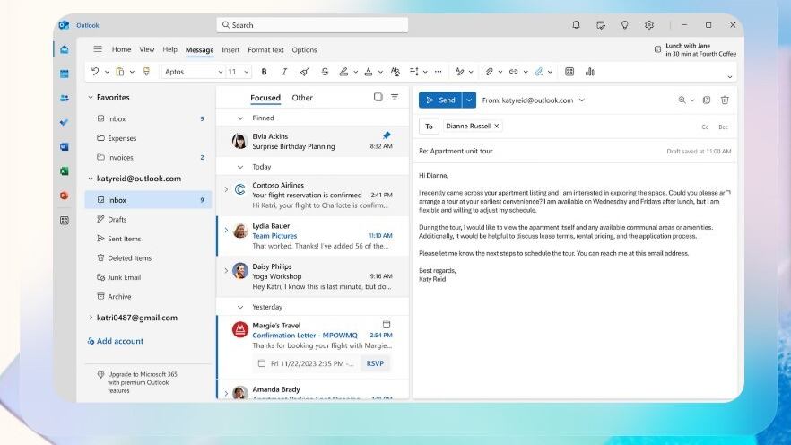The image size is (791, 445).
Task: Click the filter icon in message list
Action: point(395,97)
